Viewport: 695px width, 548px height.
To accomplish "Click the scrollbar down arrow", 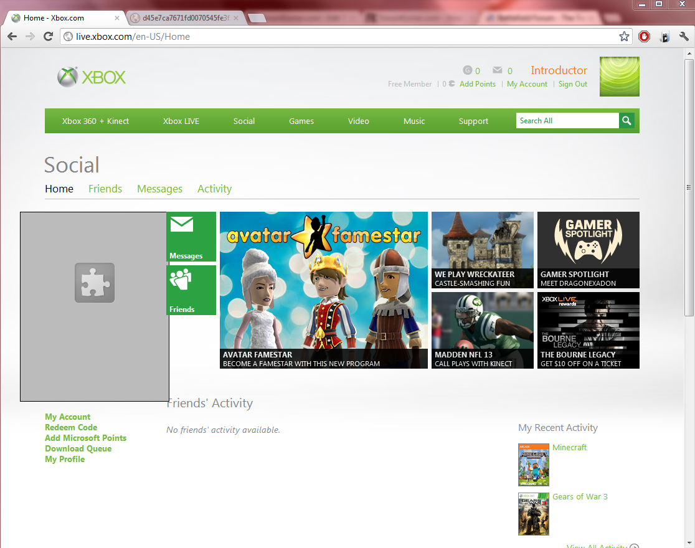I will (689, 542).
